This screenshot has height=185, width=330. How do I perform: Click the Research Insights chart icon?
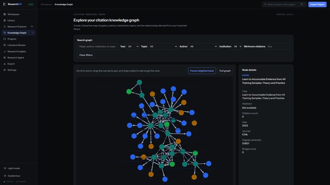[5, 51]
